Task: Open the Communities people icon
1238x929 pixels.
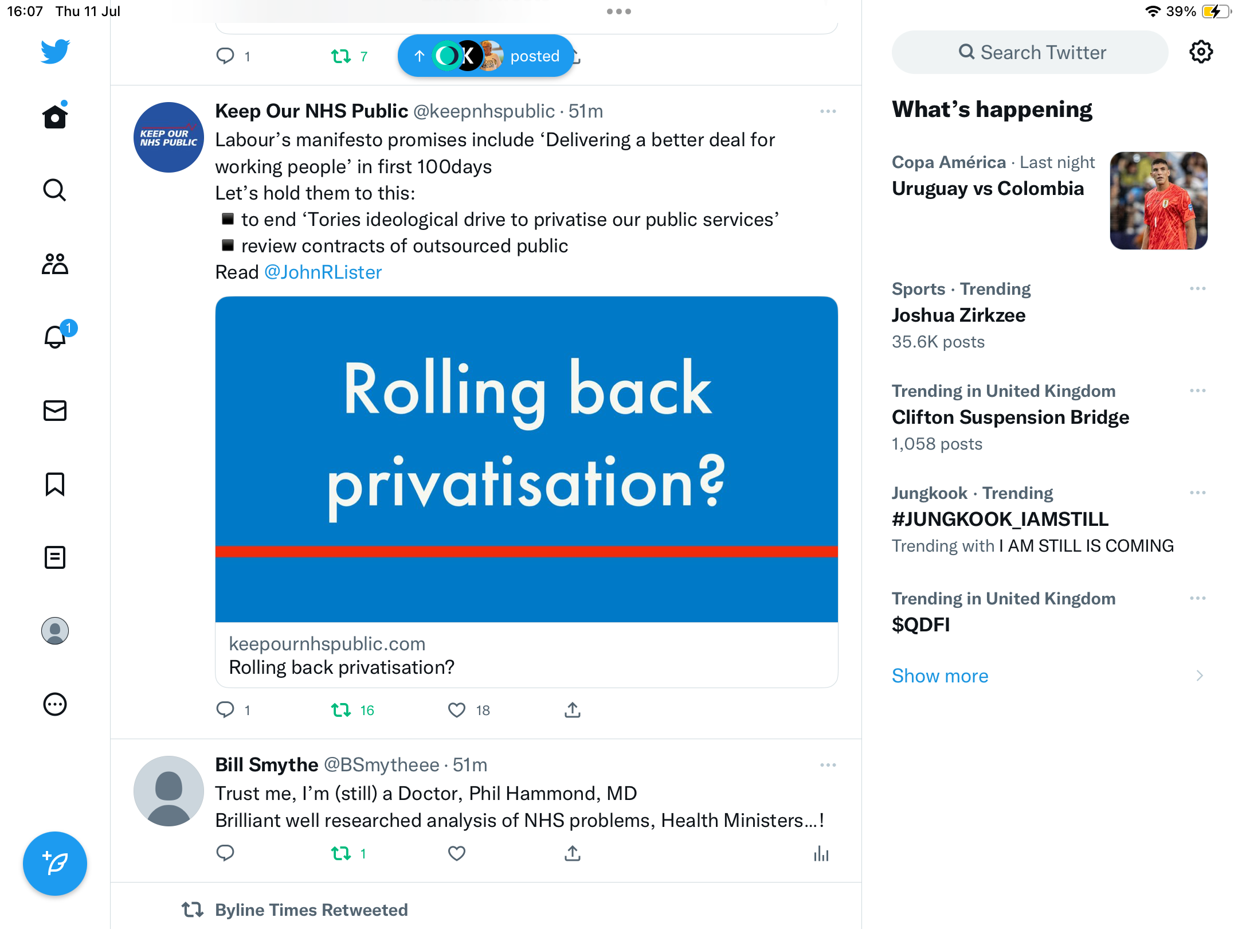Action: 55,264
